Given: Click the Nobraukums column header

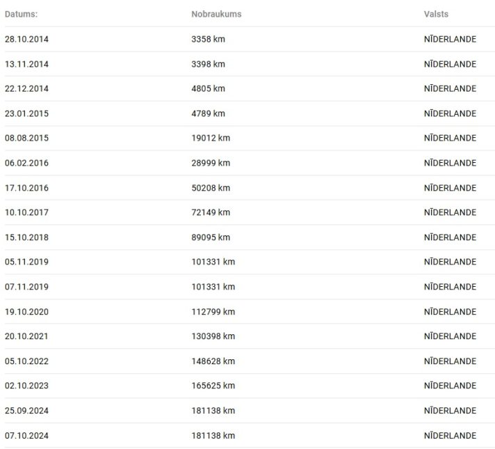Looking at the screenshot, I should (x=216, y=14).
